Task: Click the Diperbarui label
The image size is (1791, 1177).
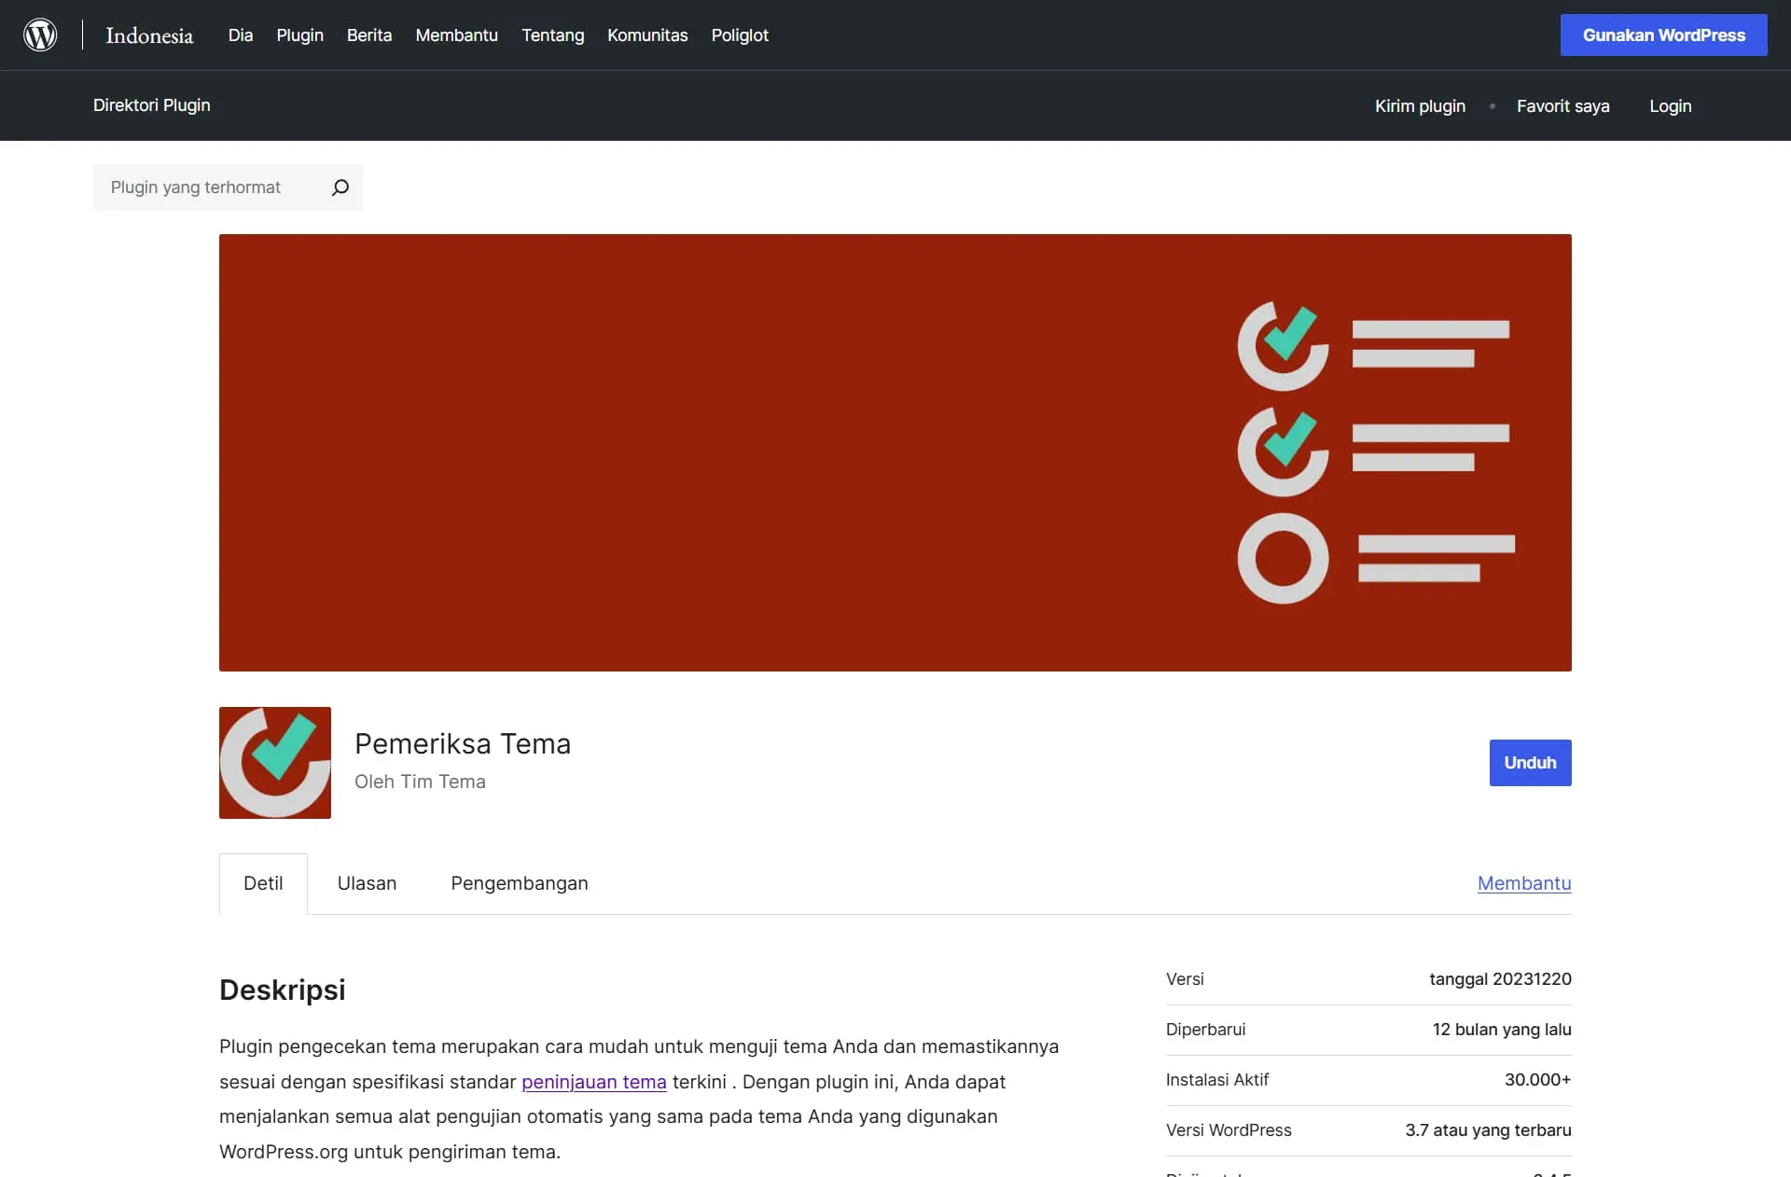Action: click(1205, 1030)
